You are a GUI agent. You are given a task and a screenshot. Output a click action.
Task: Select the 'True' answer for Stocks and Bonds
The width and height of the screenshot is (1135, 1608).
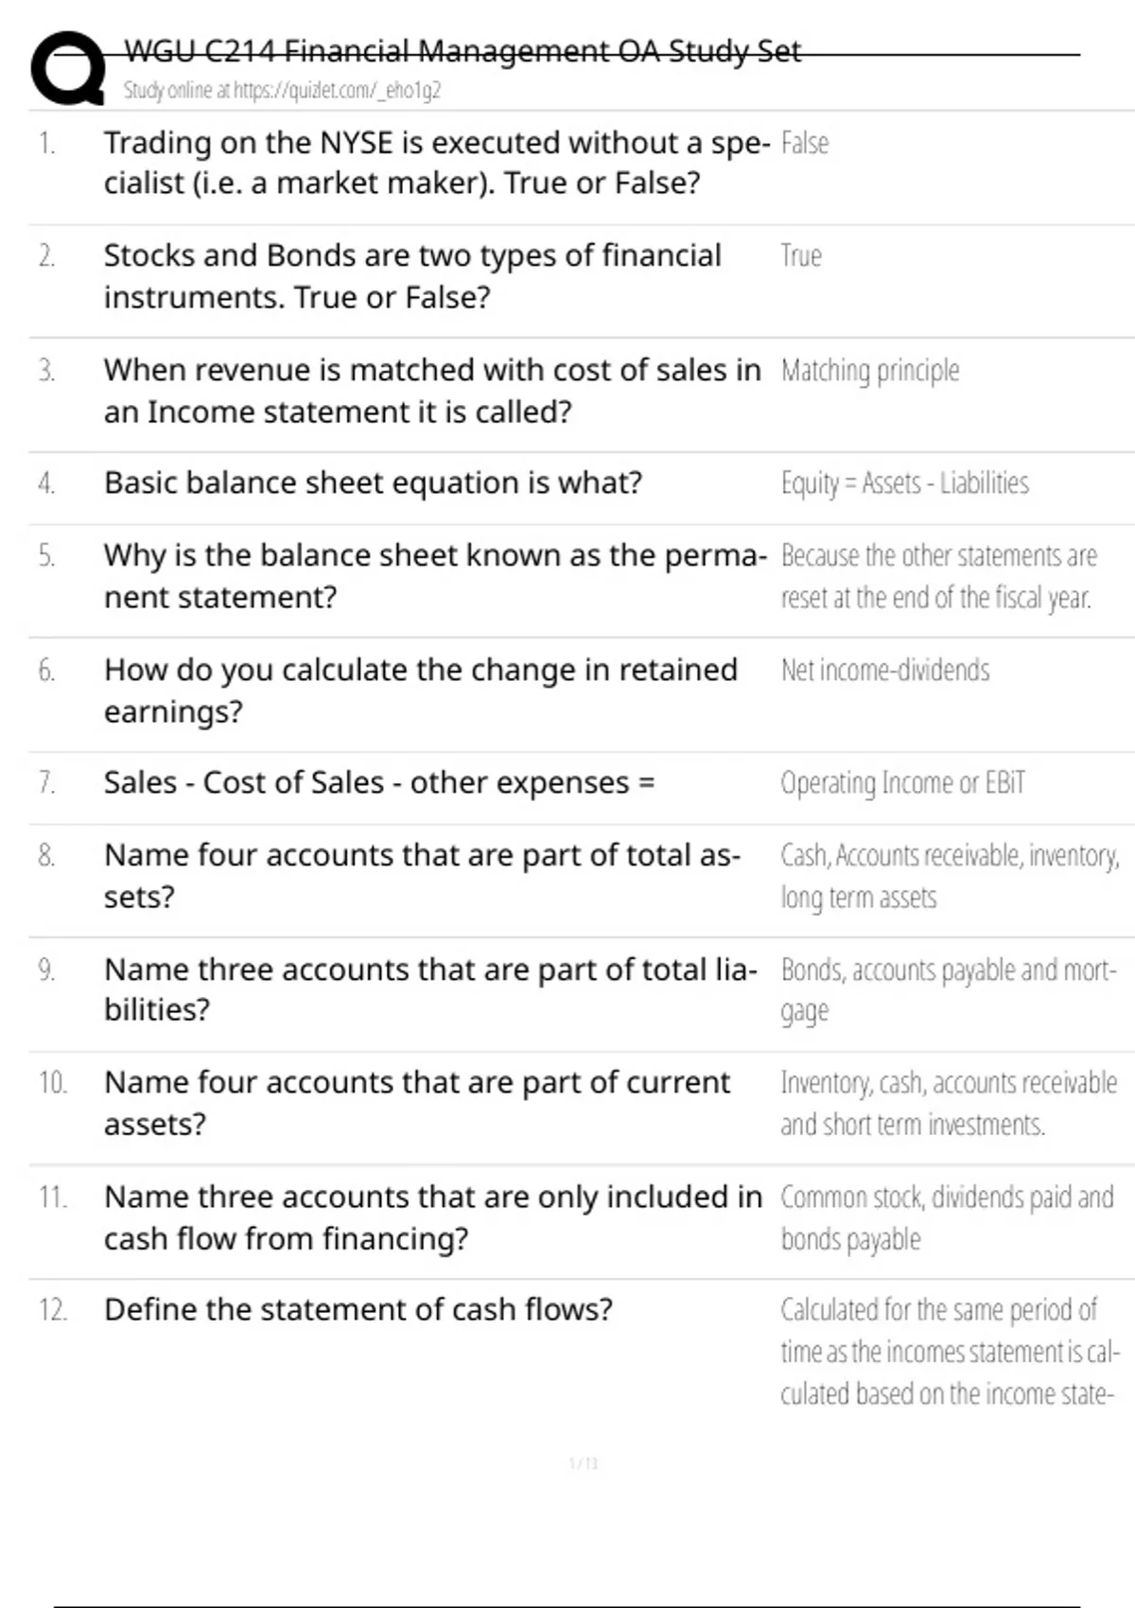[801, 255]
